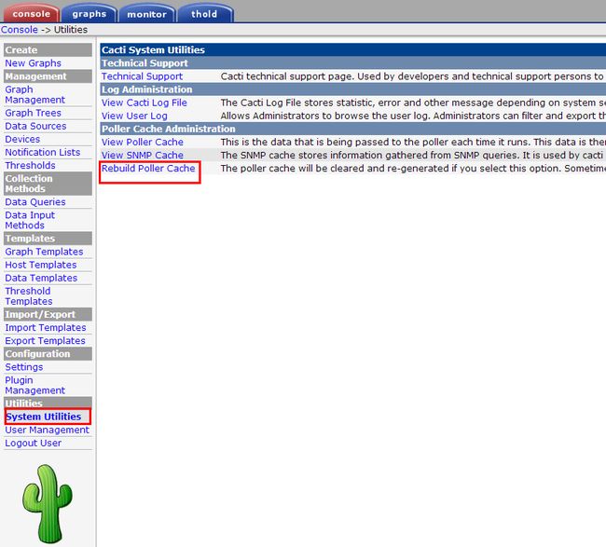This screenshot has height=547, width=606.
Task: Click the Log Administration section header
Action: [147, 89]
